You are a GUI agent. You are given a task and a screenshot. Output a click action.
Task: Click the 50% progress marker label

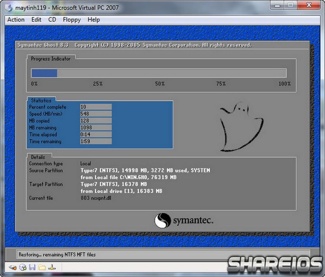coord(160,84)
